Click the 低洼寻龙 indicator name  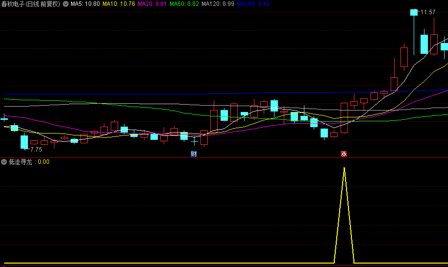tap(21, 162)
